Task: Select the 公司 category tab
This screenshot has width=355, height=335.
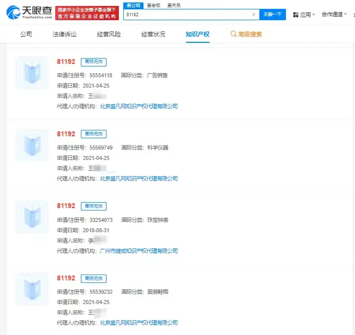Action: [26, 34]
